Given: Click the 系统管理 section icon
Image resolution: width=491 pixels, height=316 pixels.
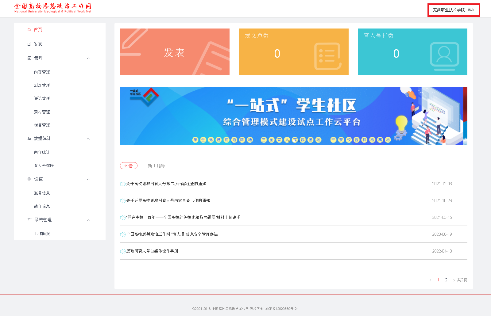Looking at the screenshot, I should (29, 220).
